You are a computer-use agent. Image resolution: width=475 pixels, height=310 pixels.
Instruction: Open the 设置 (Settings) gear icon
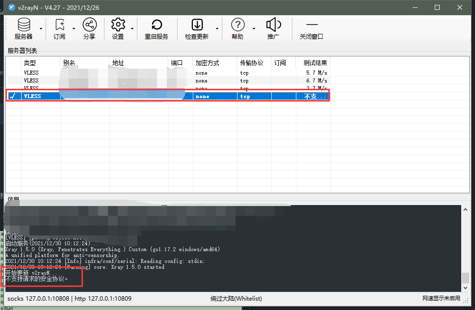118,25
